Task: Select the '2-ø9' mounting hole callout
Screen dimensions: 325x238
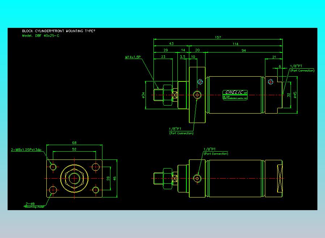Action: click(30, 204)
